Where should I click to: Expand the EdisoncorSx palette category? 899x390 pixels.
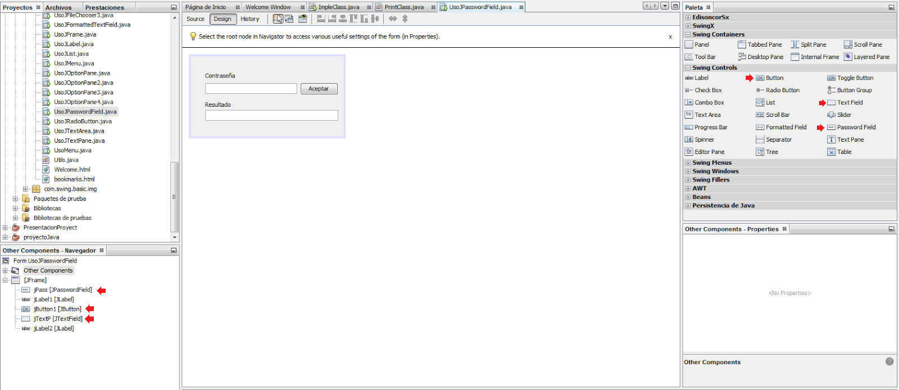point(688,17)
